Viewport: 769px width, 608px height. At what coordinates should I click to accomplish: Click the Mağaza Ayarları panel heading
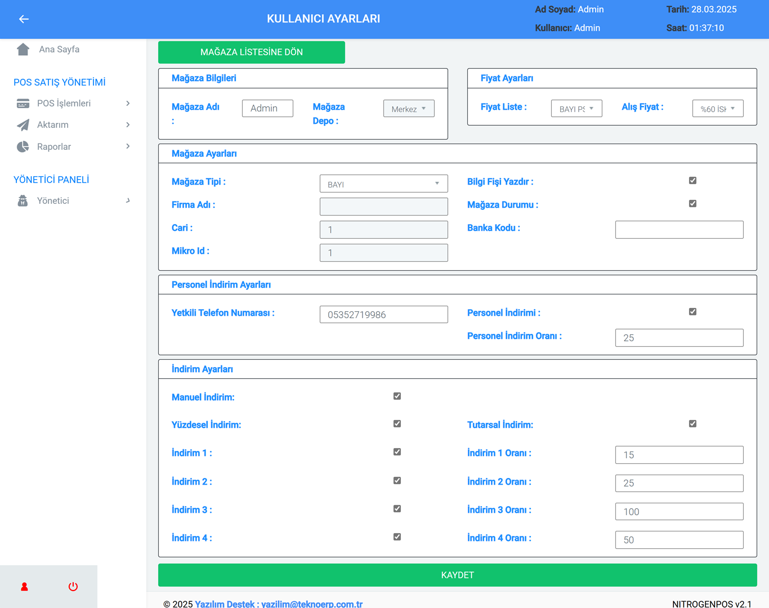204,154
